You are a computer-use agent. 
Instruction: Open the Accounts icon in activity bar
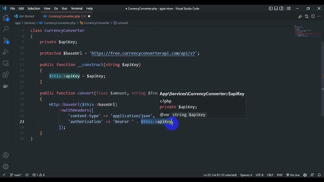point(6,155)
